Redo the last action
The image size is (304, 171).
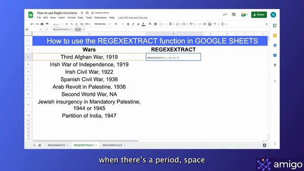pos(37,24)
